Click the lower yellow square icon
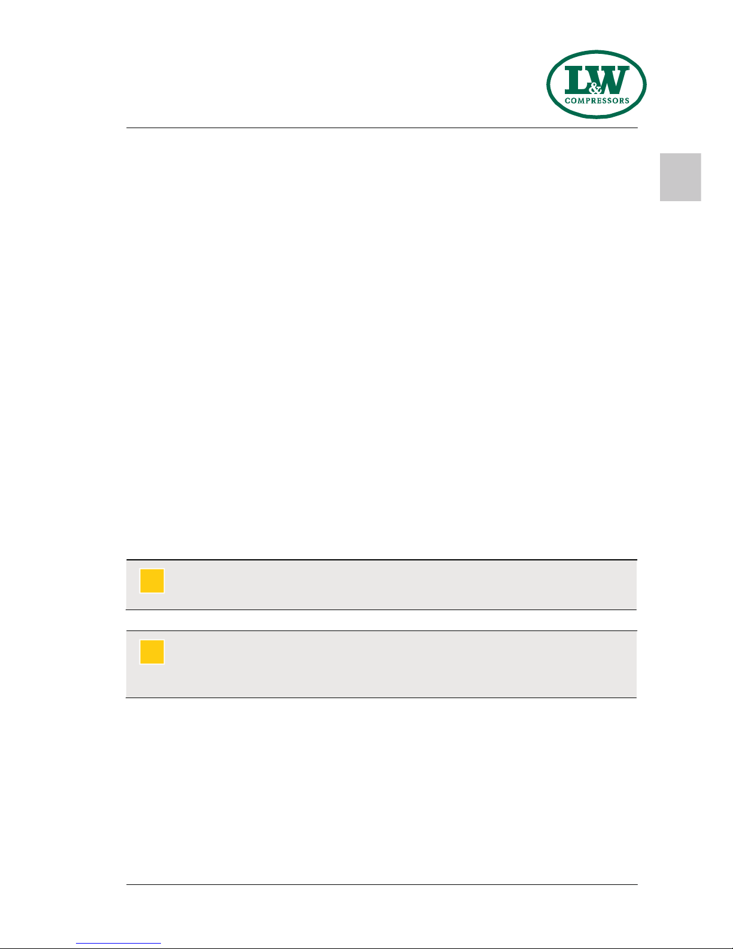This screenshot has height=949, width=733. point(152,652)
